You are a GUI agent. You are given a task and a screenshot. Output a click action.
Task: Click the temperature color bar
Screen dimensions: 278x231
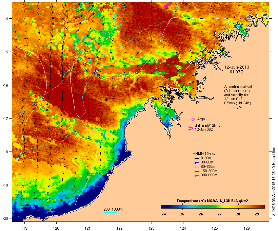213,207
